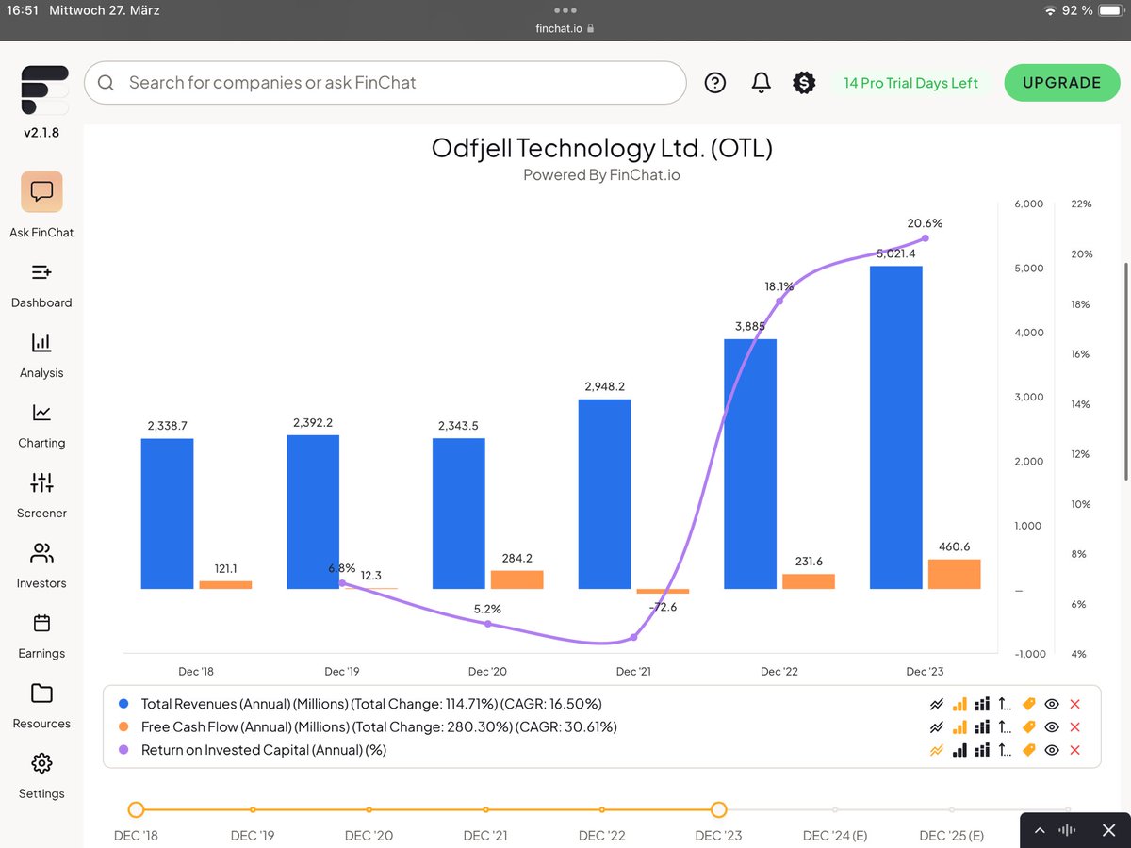This screenshot has width=1131, height=848.
Task: Open the Screener sidebar section
Action: tap(41, 495)
